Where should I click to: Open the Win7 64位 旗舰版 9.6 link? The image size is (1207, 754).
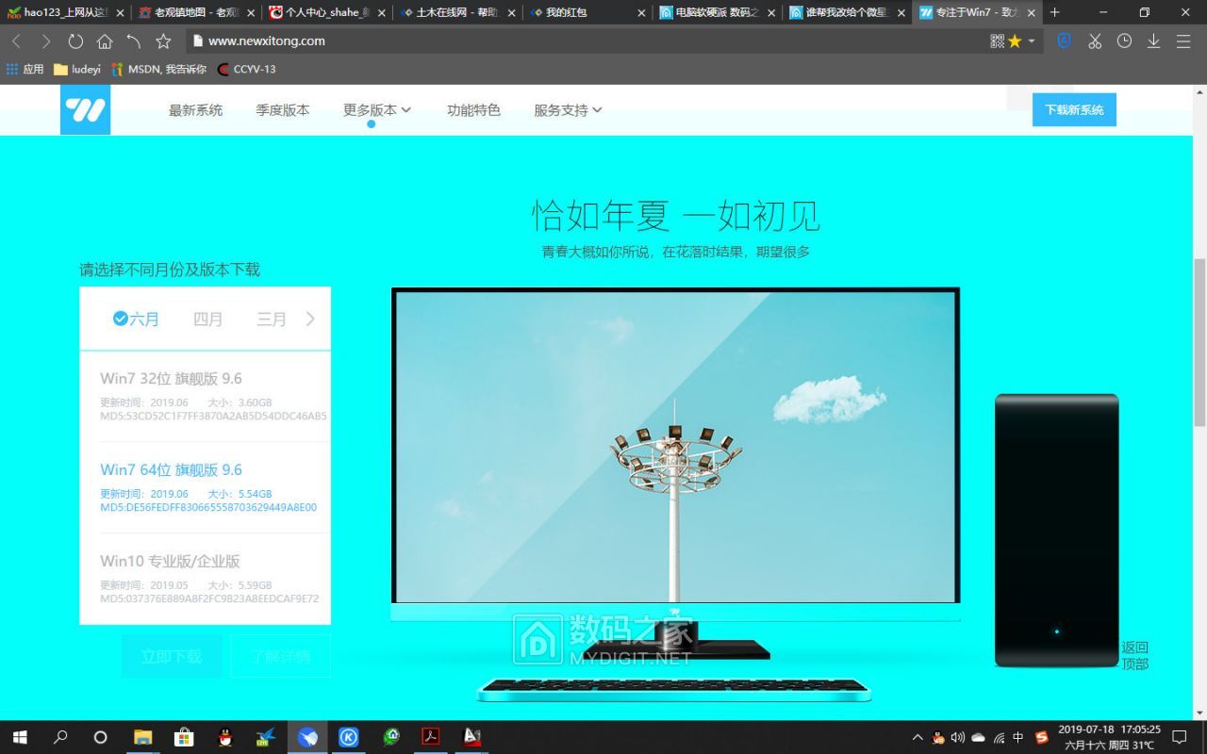170,469
